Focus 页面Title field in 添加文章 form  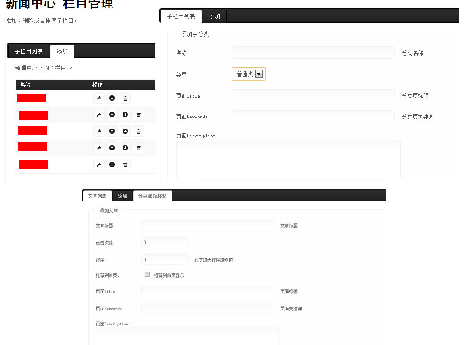208,291
